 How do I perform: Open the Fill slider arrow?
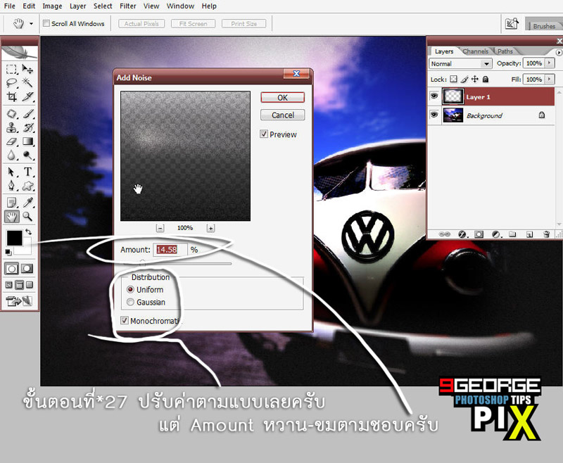(x=550, y=79)
